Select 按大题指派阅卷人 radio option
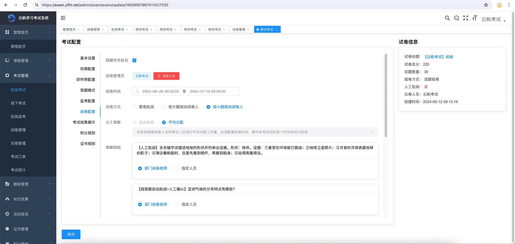The height and width of the screenshot is (244, 515). coord(181,107)
